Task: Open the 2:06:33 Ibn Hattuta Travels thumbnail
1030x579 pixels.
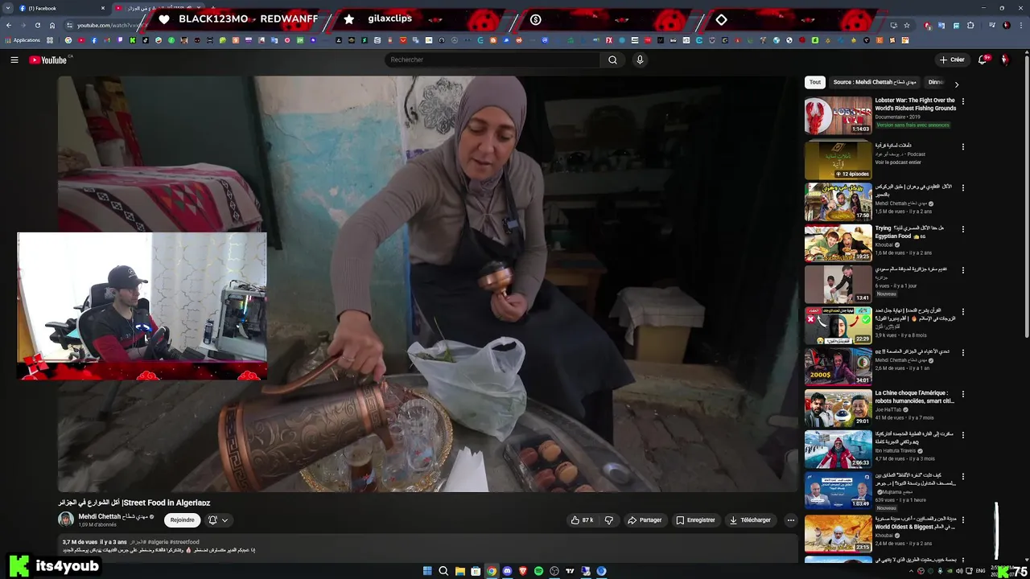Action: click(x=838, y=450)
